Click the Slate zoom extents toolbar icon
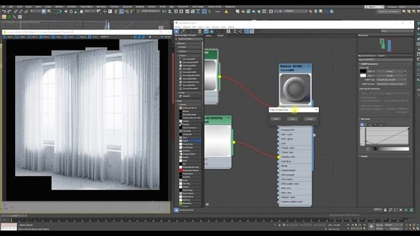The image size is (420, 236). pos(228,31)
